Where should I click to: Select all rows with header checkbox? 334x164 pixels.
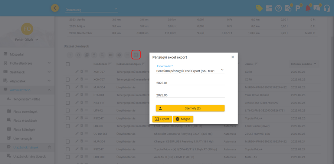click(x=68, y=64)
